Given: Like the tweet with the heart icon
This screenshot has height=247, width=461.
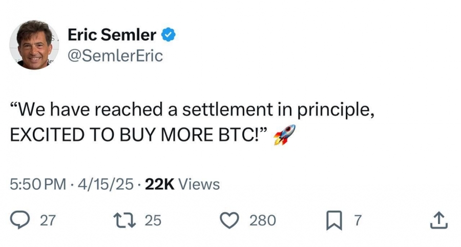Looking at the screenshot, I should 229,220.
